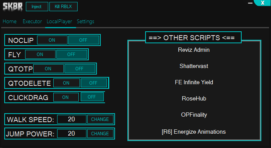Enable QTODELETE
The height and width of the screenshot is (148, 271).
click(66, 83)
